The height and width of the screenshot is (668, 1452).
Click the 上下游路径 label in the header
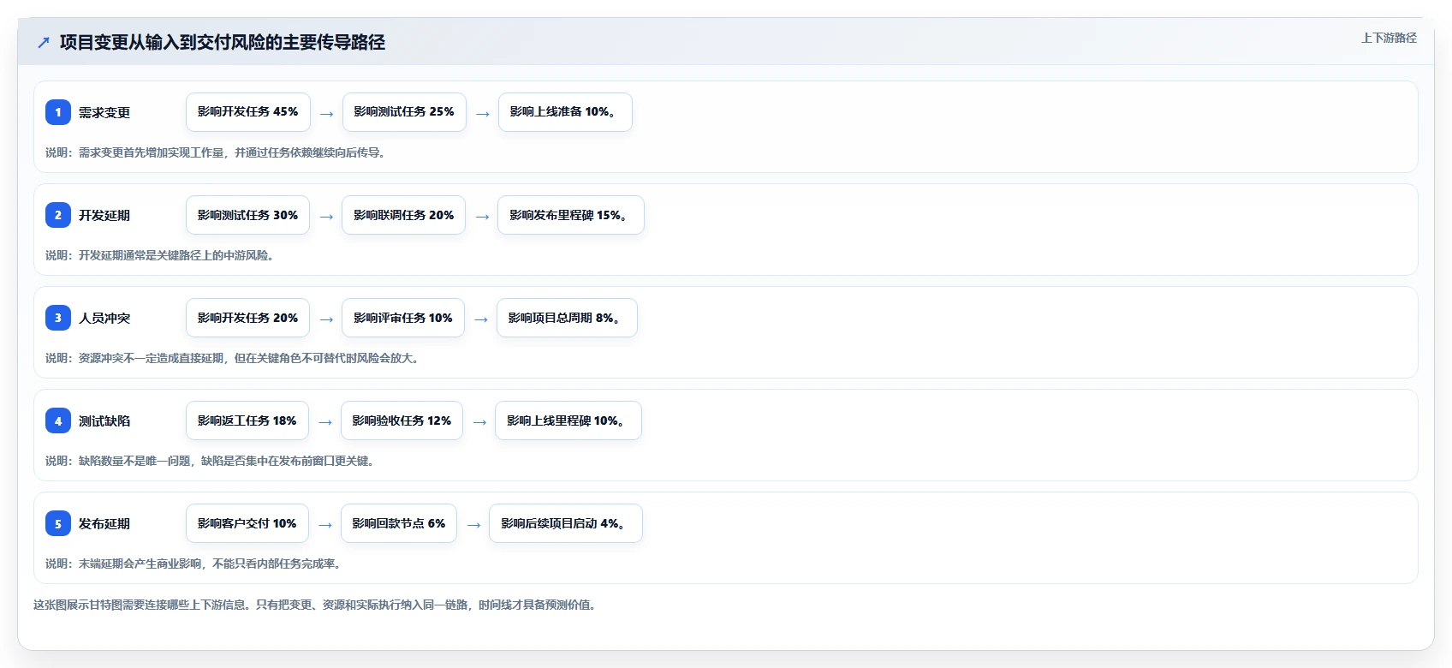pos(1389,38)
